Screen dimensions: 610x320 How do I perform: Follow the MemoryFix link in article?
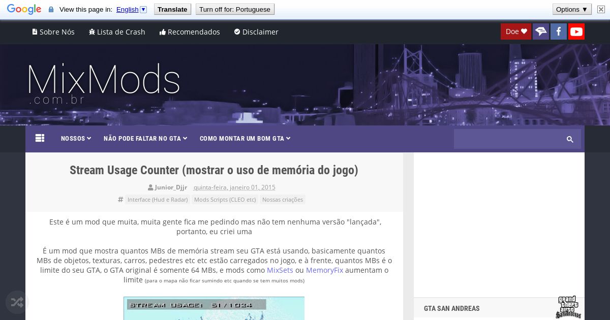tap(324, 270)
